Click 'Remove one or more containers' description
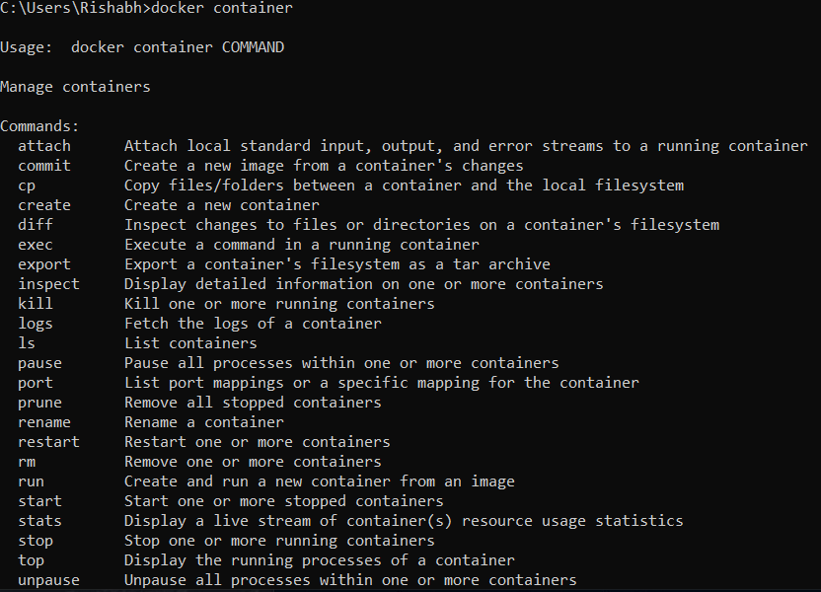This screenshot has width=821, height=592. (253, 462)
